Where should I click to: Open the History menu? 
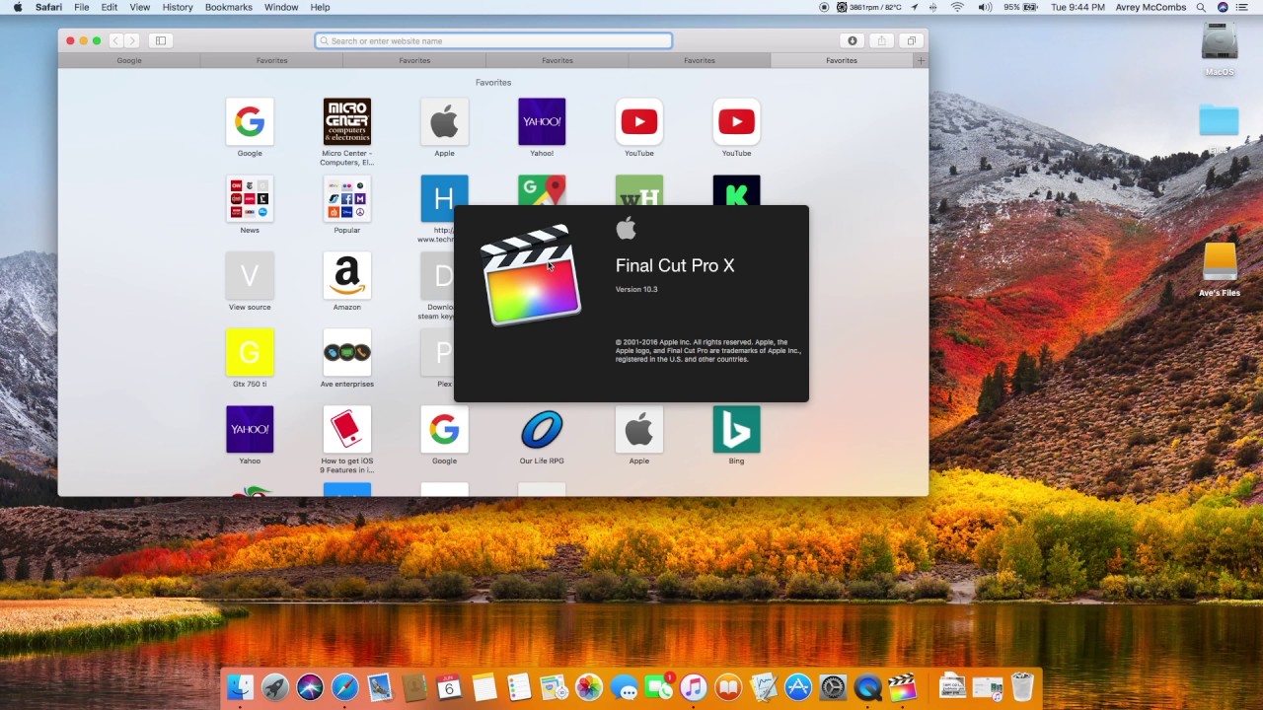(x=178, y=7)
